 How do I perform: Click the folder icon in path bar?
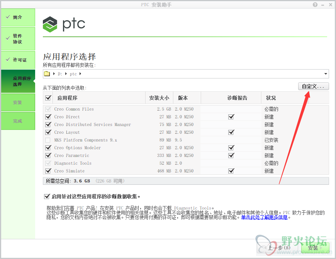[47, 74]
